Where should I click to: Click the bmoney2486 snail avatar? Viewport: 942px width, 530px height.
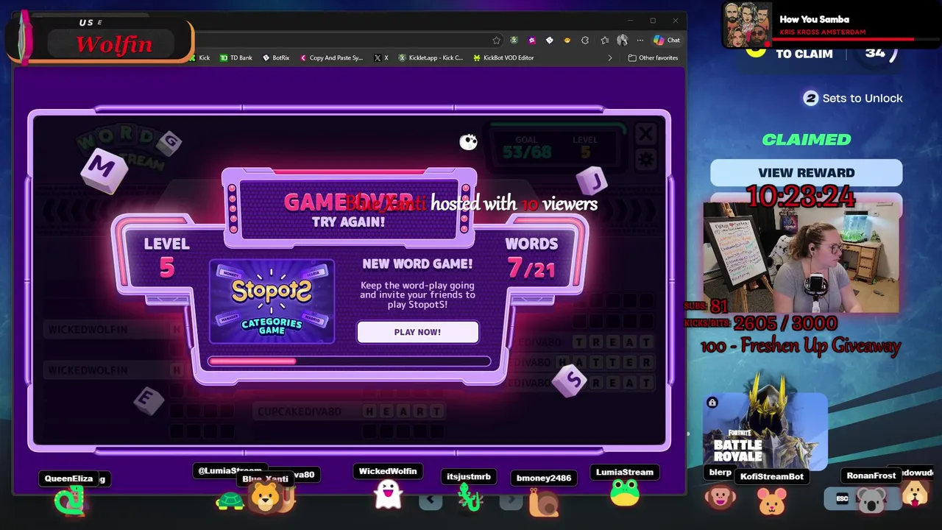click(x=544, y=502)
